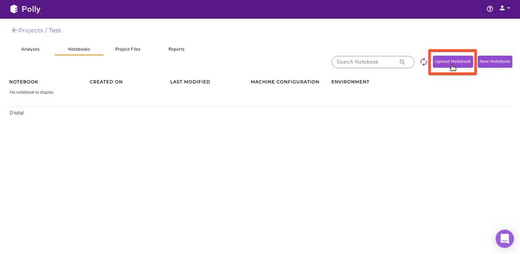
Task: Open the help question mark icon
Action: (x=490, y=9)
